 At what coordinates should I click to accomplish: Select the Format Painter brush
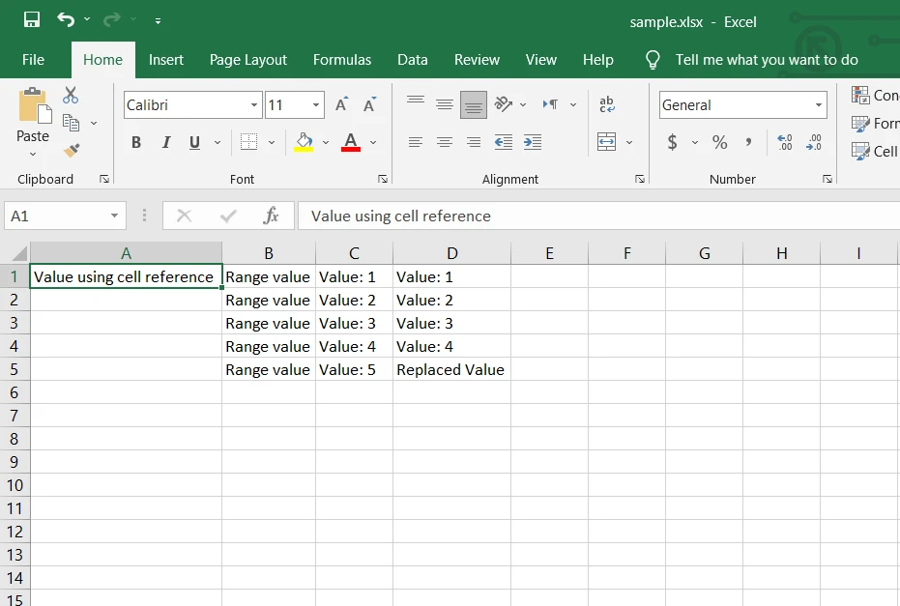pos(71,151)
